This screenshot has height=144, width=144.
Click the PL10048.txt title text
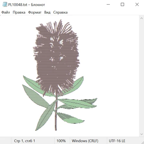tap(18, 5)
